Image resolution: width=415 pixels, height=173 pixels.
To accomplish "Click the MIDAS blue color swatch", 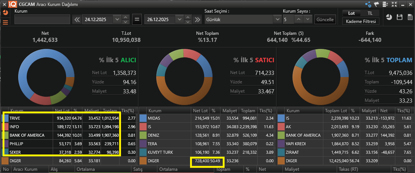I will pos(143,118).
